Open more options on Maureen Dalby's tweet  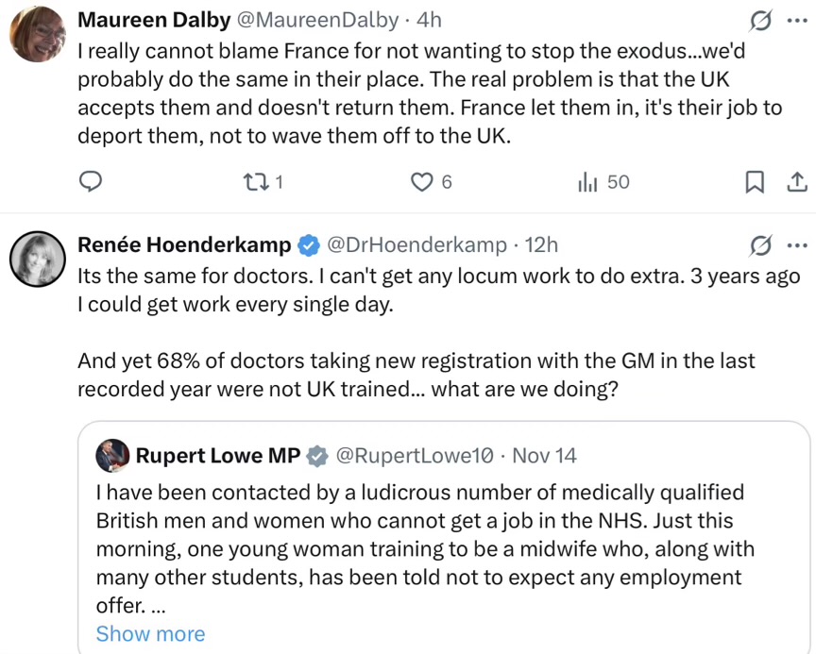click(796, 20)
